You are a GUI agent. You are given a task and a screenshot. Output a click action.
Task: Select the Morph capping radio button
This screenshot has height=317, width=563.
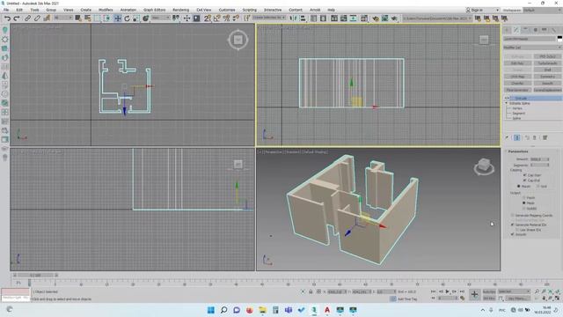518,186
